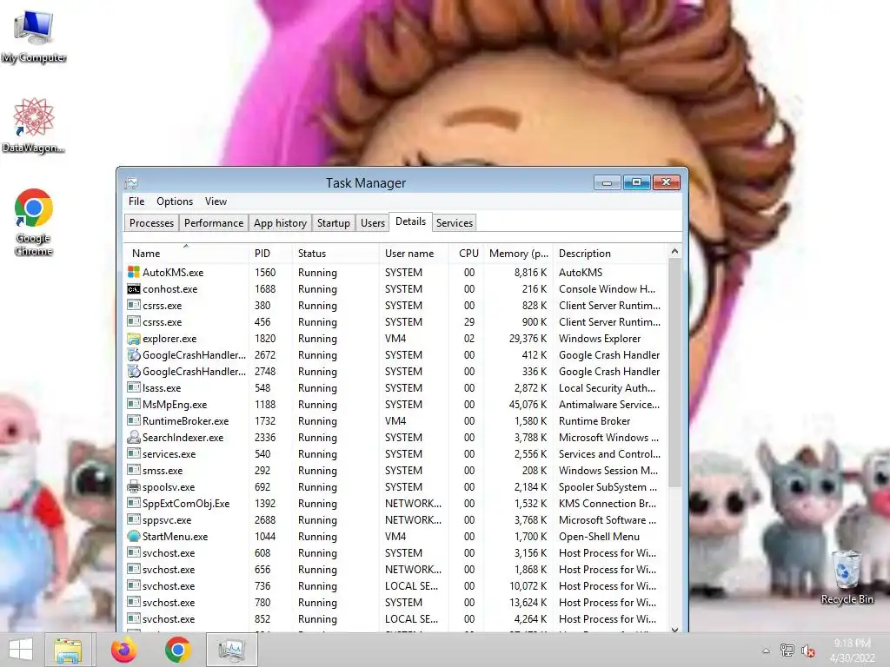890x667 pixels.
Task: Switch to the Startup tab
Action: (x=333, y=223)
